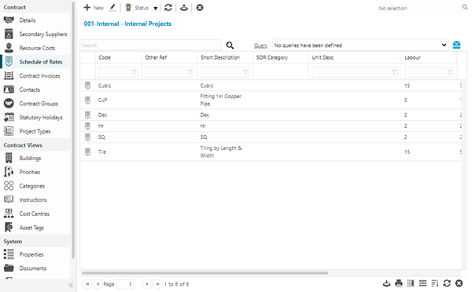Click the Tile row rate icon
Image resolution: width=472 pixels, height=292 pixels.
87,152
